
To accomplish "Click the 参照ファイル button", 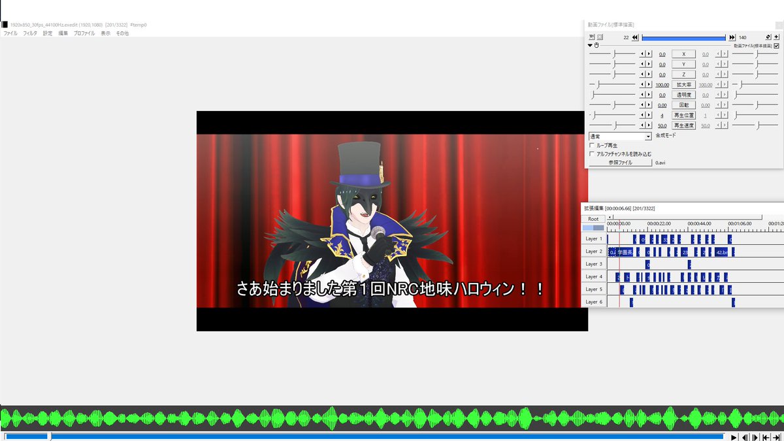I will 620,163.
